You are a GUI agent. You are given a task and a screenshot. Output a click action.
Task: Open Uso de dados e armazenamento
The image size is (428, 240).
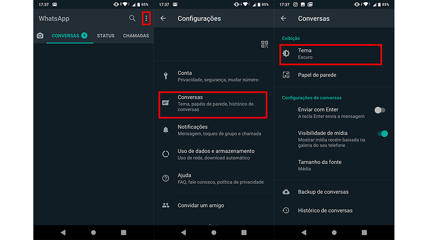[214, 154]
